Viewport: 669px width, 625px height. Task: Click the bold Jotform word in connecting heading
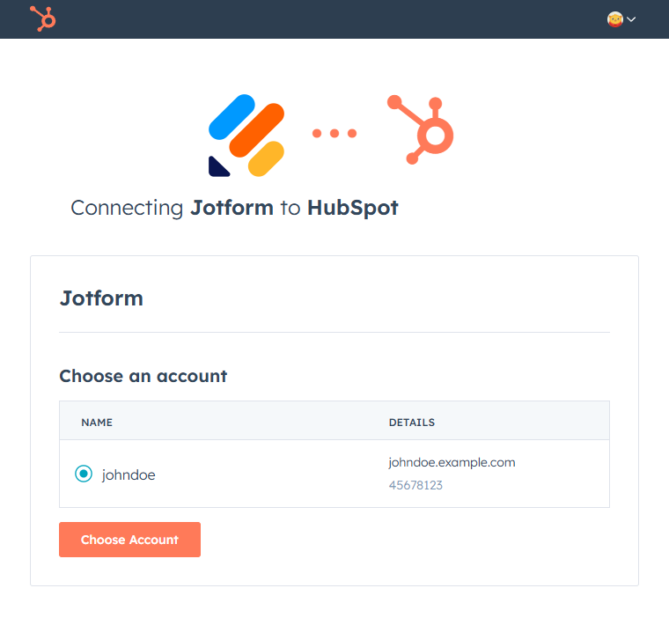coord(232,209)
